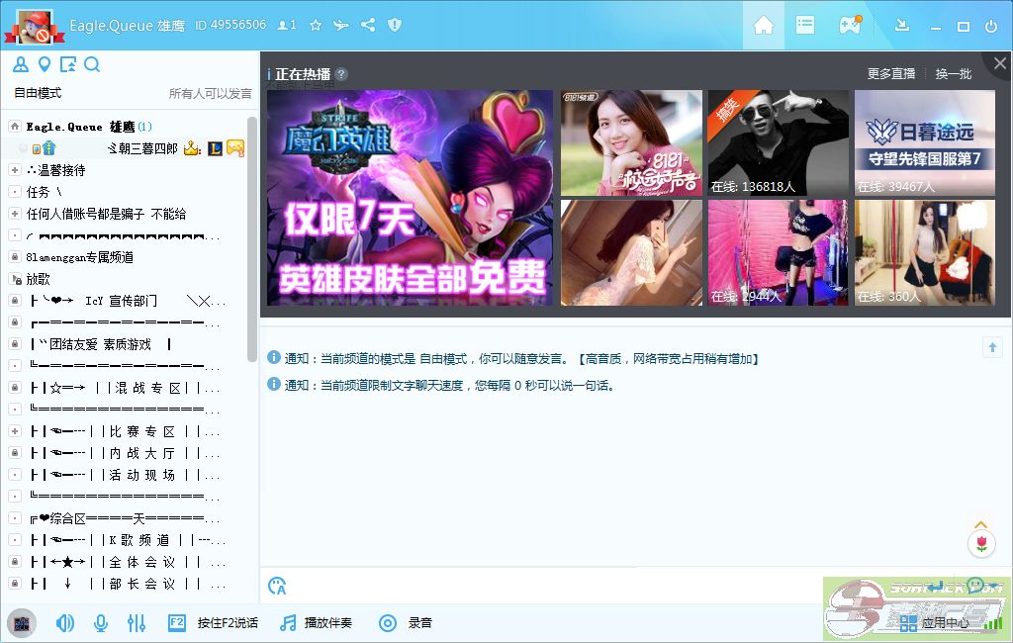Select the 团结友爱 素质游戏 channel

(100, 344)
